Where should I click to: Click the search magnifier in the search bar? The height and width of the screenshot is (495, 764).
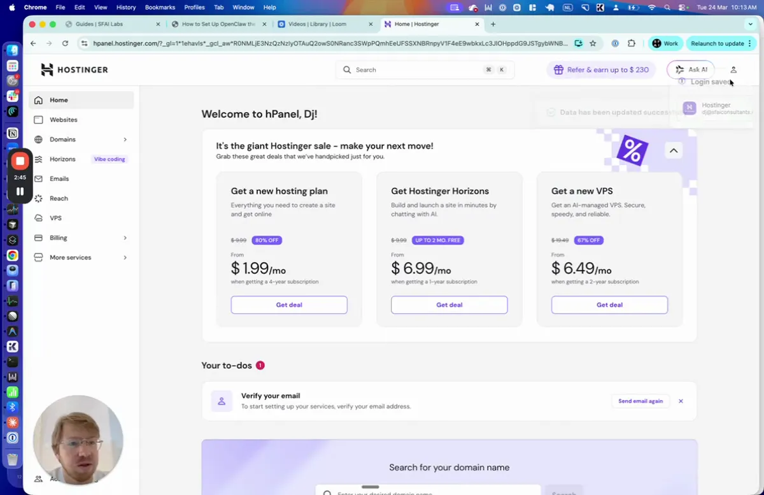pos(347,69)
